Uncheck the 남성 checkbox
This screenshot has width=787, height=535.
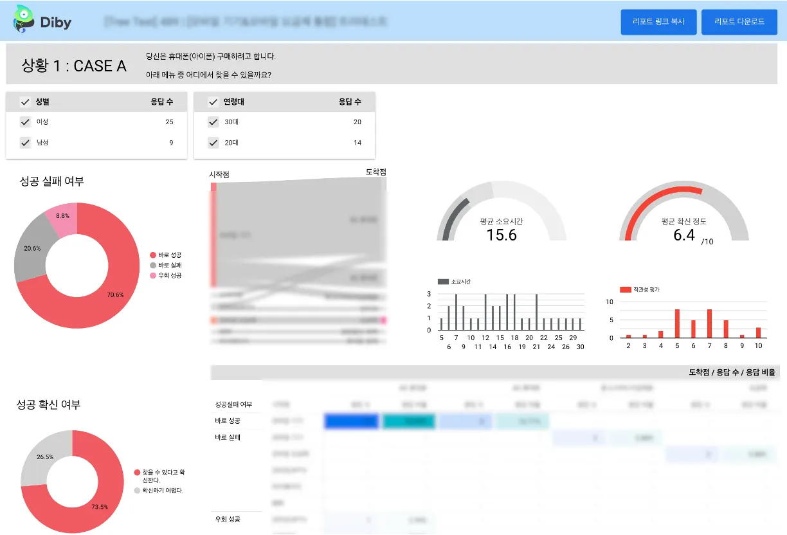[x=26, y=143]
